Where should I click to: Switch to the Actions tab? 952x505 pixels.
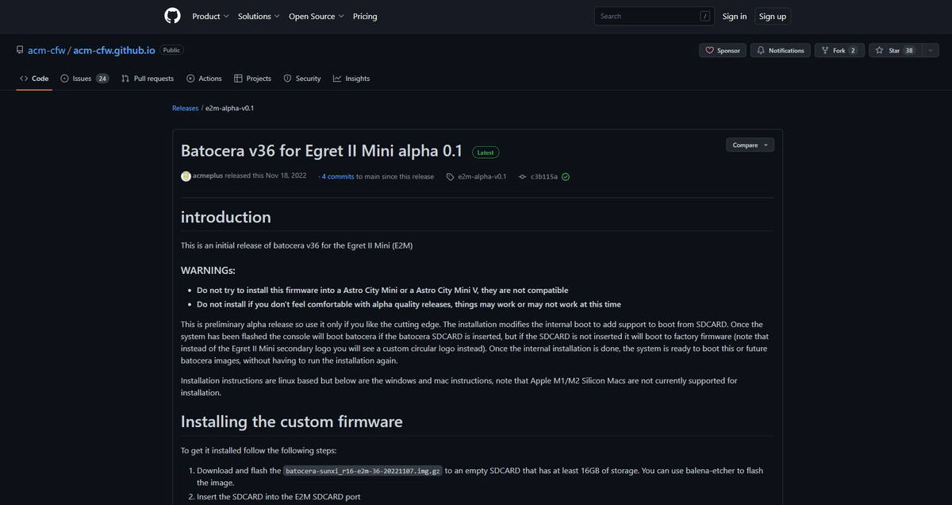pos(204,79)
